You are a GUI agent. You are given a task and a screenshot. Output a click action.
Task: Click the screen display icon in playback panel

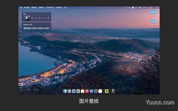pyautogui.click(x=40, y=18)
